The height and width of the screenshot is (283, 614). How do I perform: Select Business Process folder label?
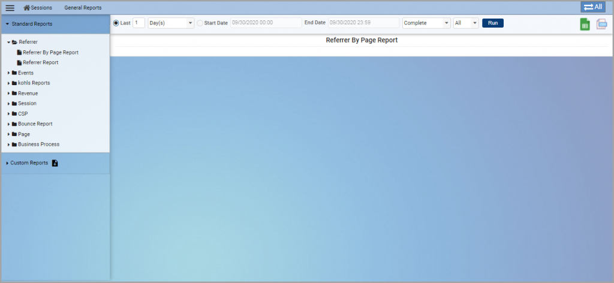[x=39, y=144]
